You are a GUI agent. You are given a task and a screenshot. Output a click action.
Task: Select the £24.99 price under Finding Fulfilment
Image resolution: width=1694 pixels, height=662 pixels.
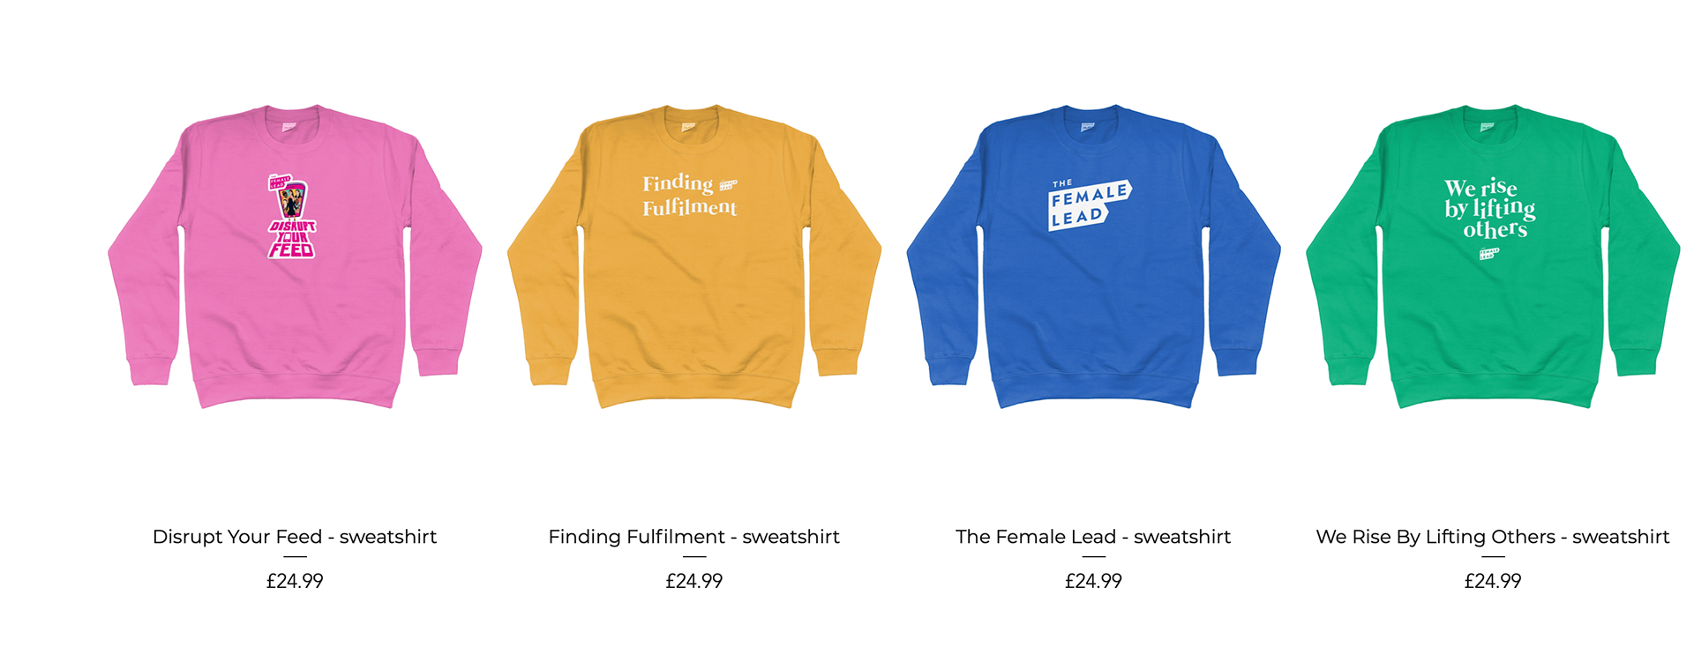[x=694, y=581]
